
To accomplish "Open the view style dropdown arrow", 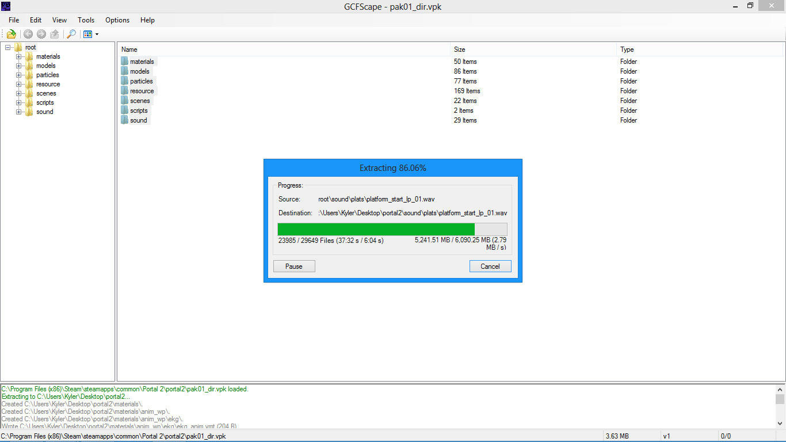I will point(97,35).
